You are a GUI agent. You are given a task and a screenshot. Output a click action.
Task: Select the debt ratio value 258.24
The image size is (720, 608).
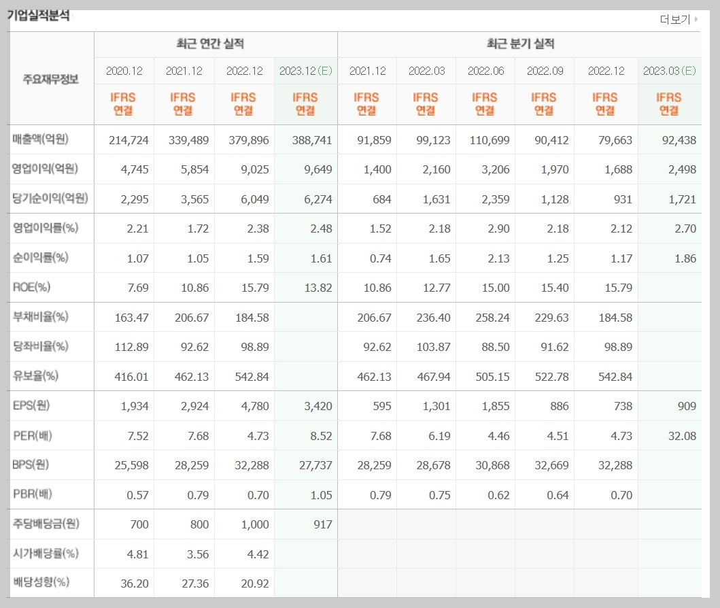[x=493, y=318]
